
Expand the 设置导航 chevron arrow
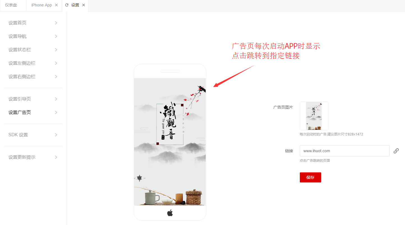[x=56, y=36]
